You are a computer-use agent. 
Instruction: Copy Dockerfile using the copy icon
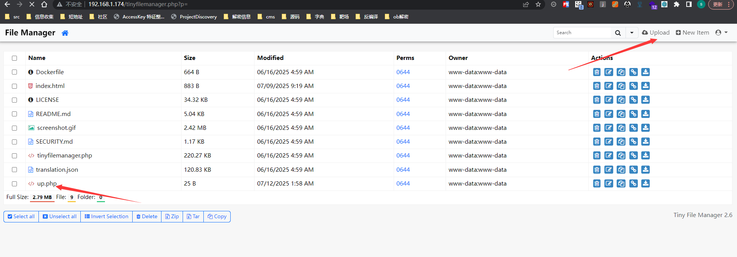(x=621, y=72)
